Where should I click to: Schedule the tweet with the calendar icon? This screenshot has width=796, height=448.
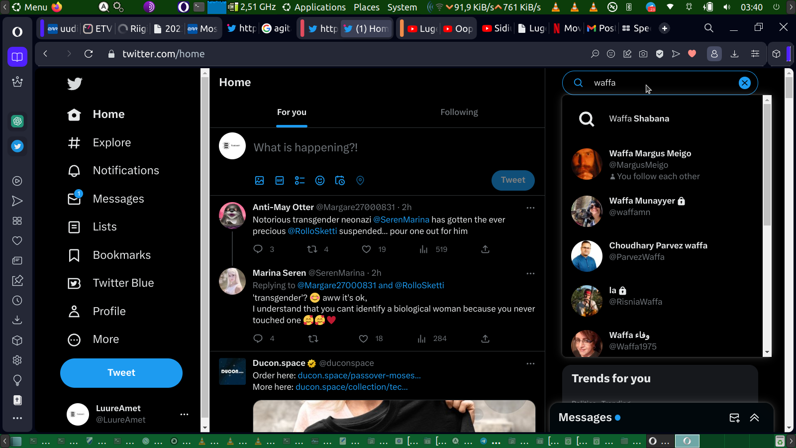tap(340, 180)
